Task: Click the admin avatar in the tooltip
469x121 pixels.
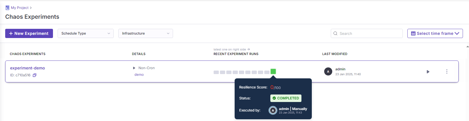Action: click(273, 110)
